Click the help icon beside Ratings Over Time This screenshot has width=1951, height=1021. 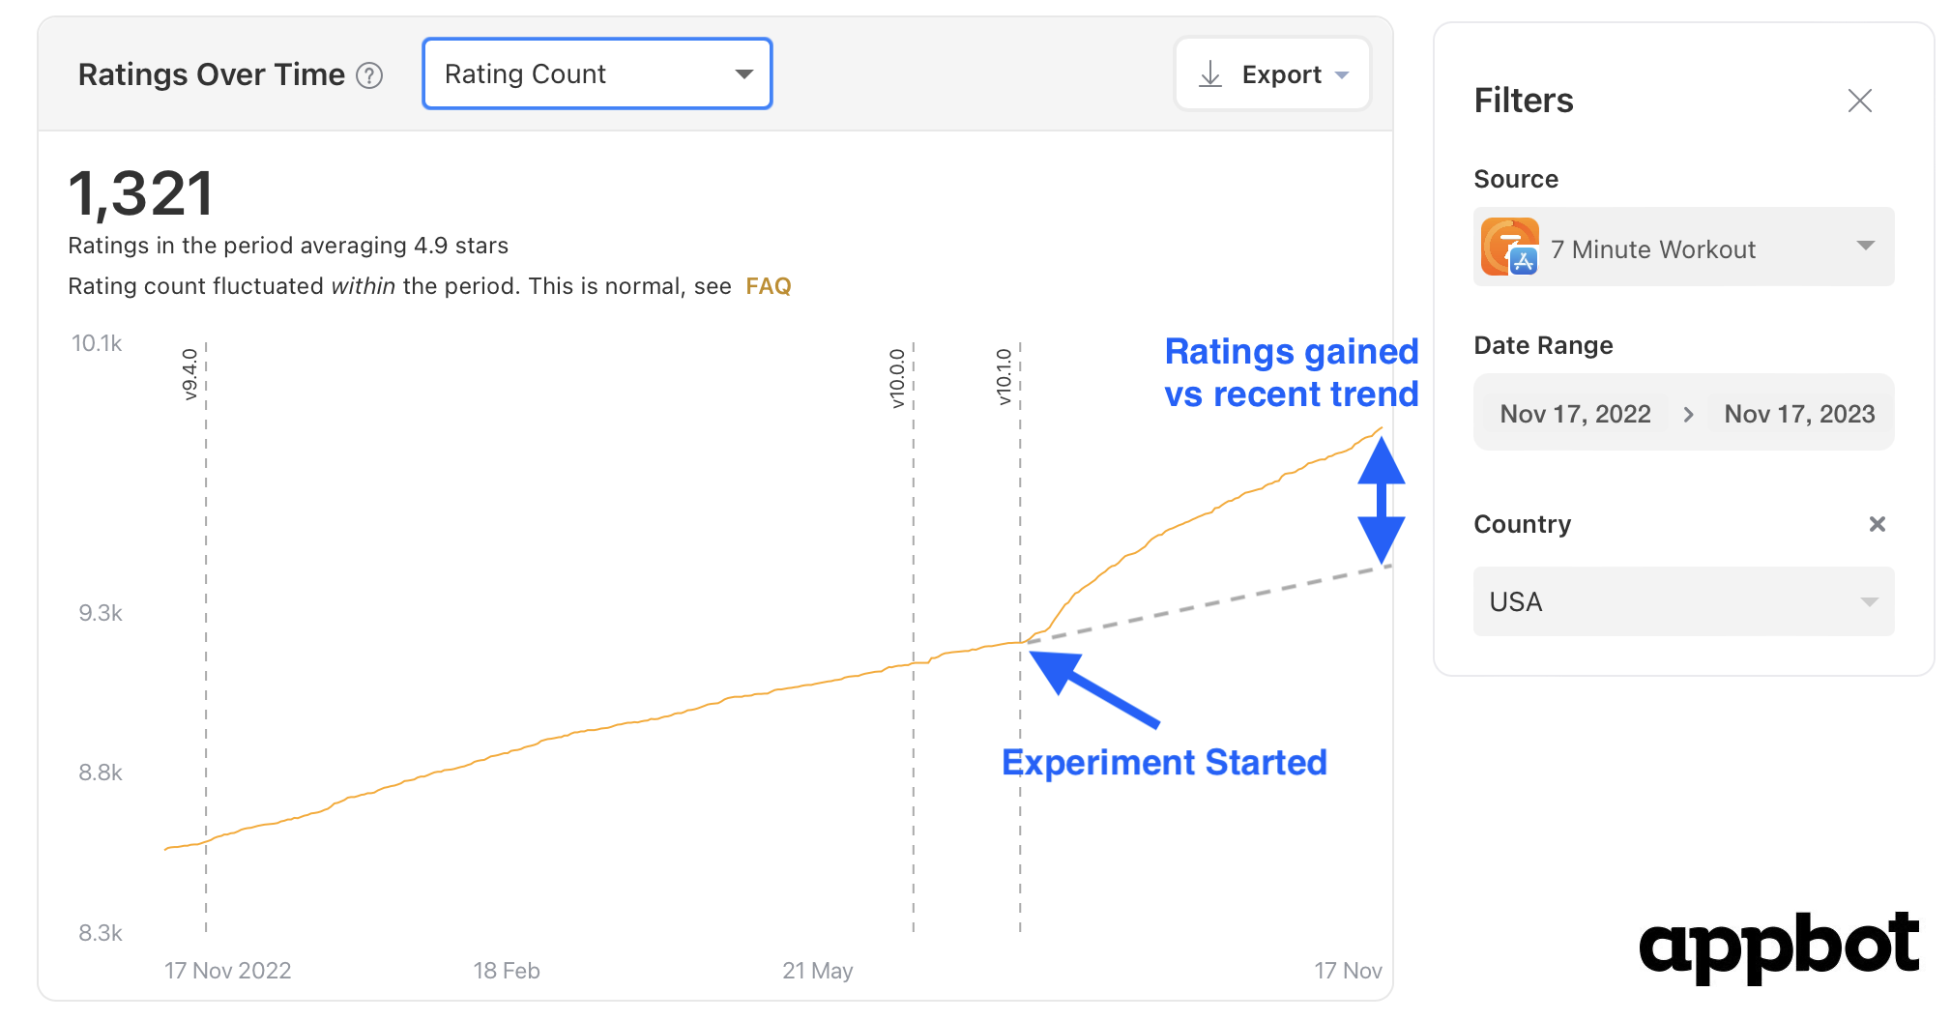tap(369, 75)
